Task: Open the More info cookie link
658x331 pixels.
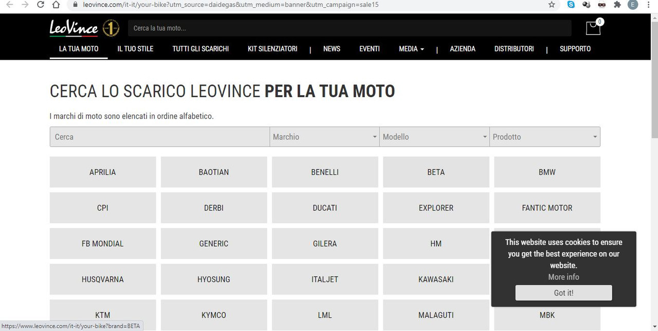Action: point(563,277)
